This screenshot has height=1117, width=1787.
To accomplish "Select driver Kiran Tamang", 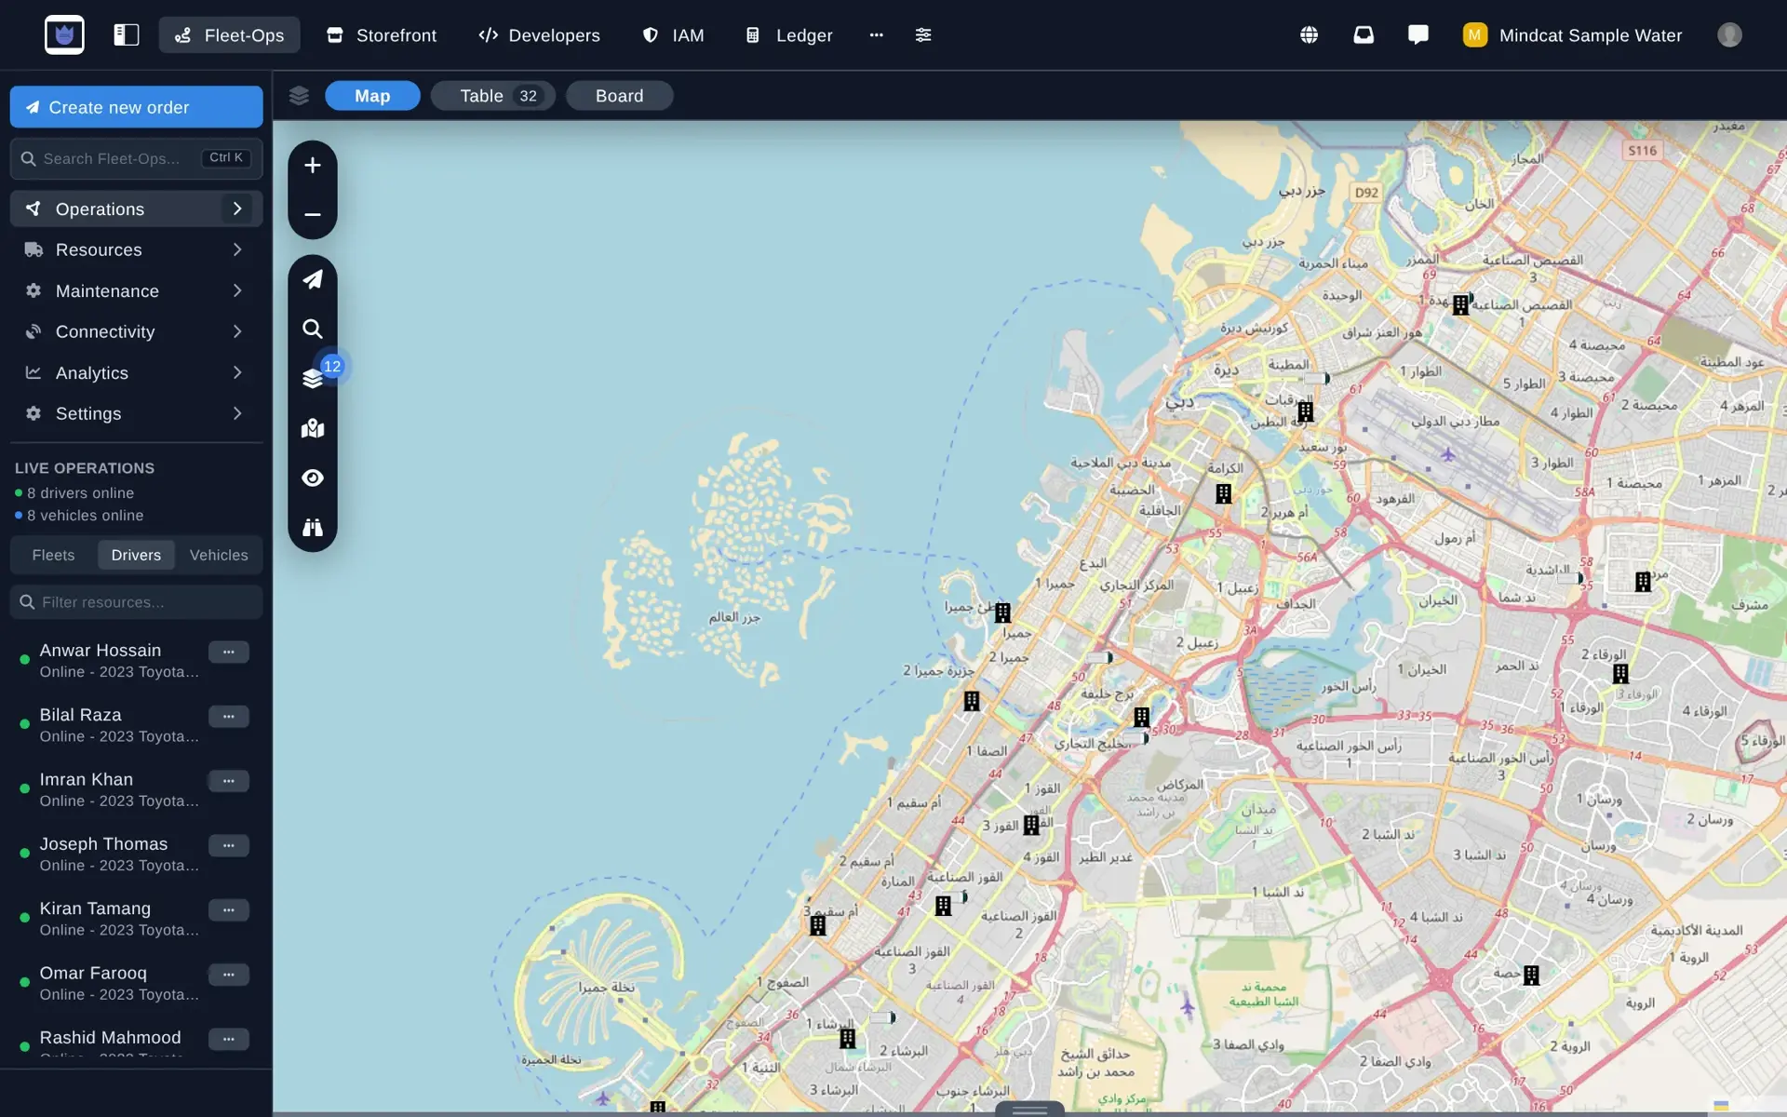I will pyautogui.click(x=95, y=908).
